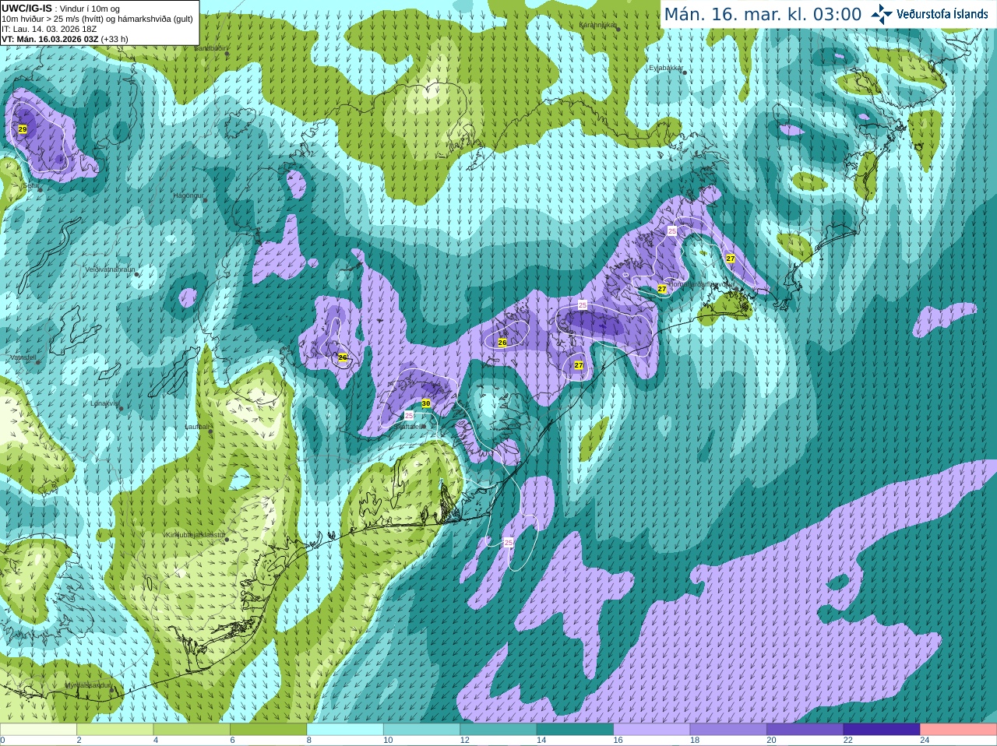Click the Hornafjarðarflugvöllur station label
Screen dimensions: 997x746
[702, 284]
